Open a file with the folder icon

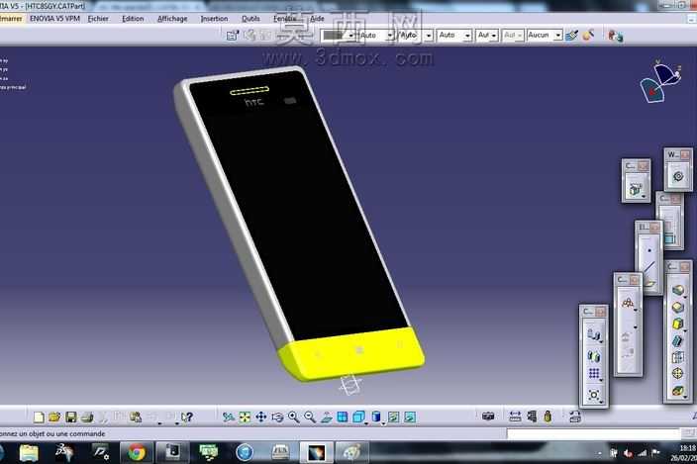point(54,417)
